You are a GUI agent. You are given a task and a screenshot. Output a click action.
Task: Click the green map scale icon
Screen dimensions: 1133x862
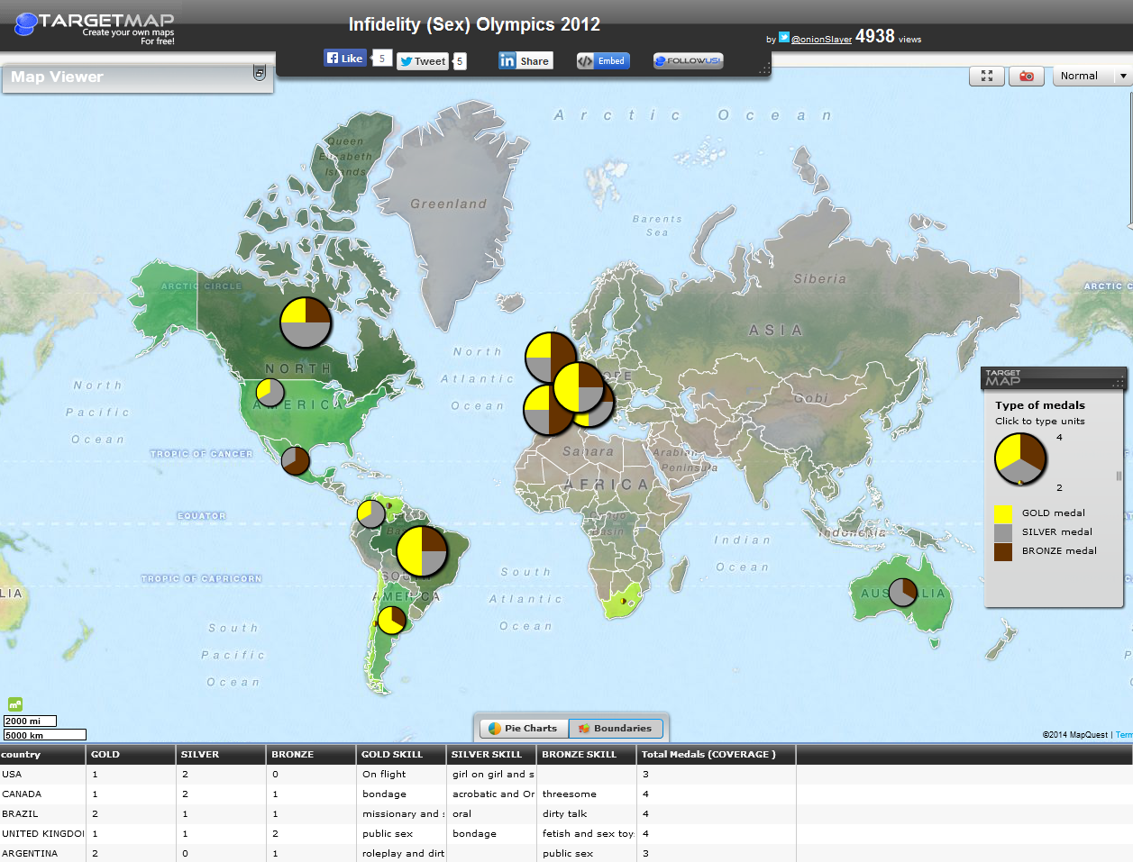point(15,704)
